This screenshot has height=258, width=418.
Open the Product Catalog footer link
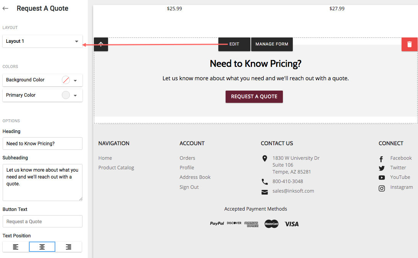116,167
